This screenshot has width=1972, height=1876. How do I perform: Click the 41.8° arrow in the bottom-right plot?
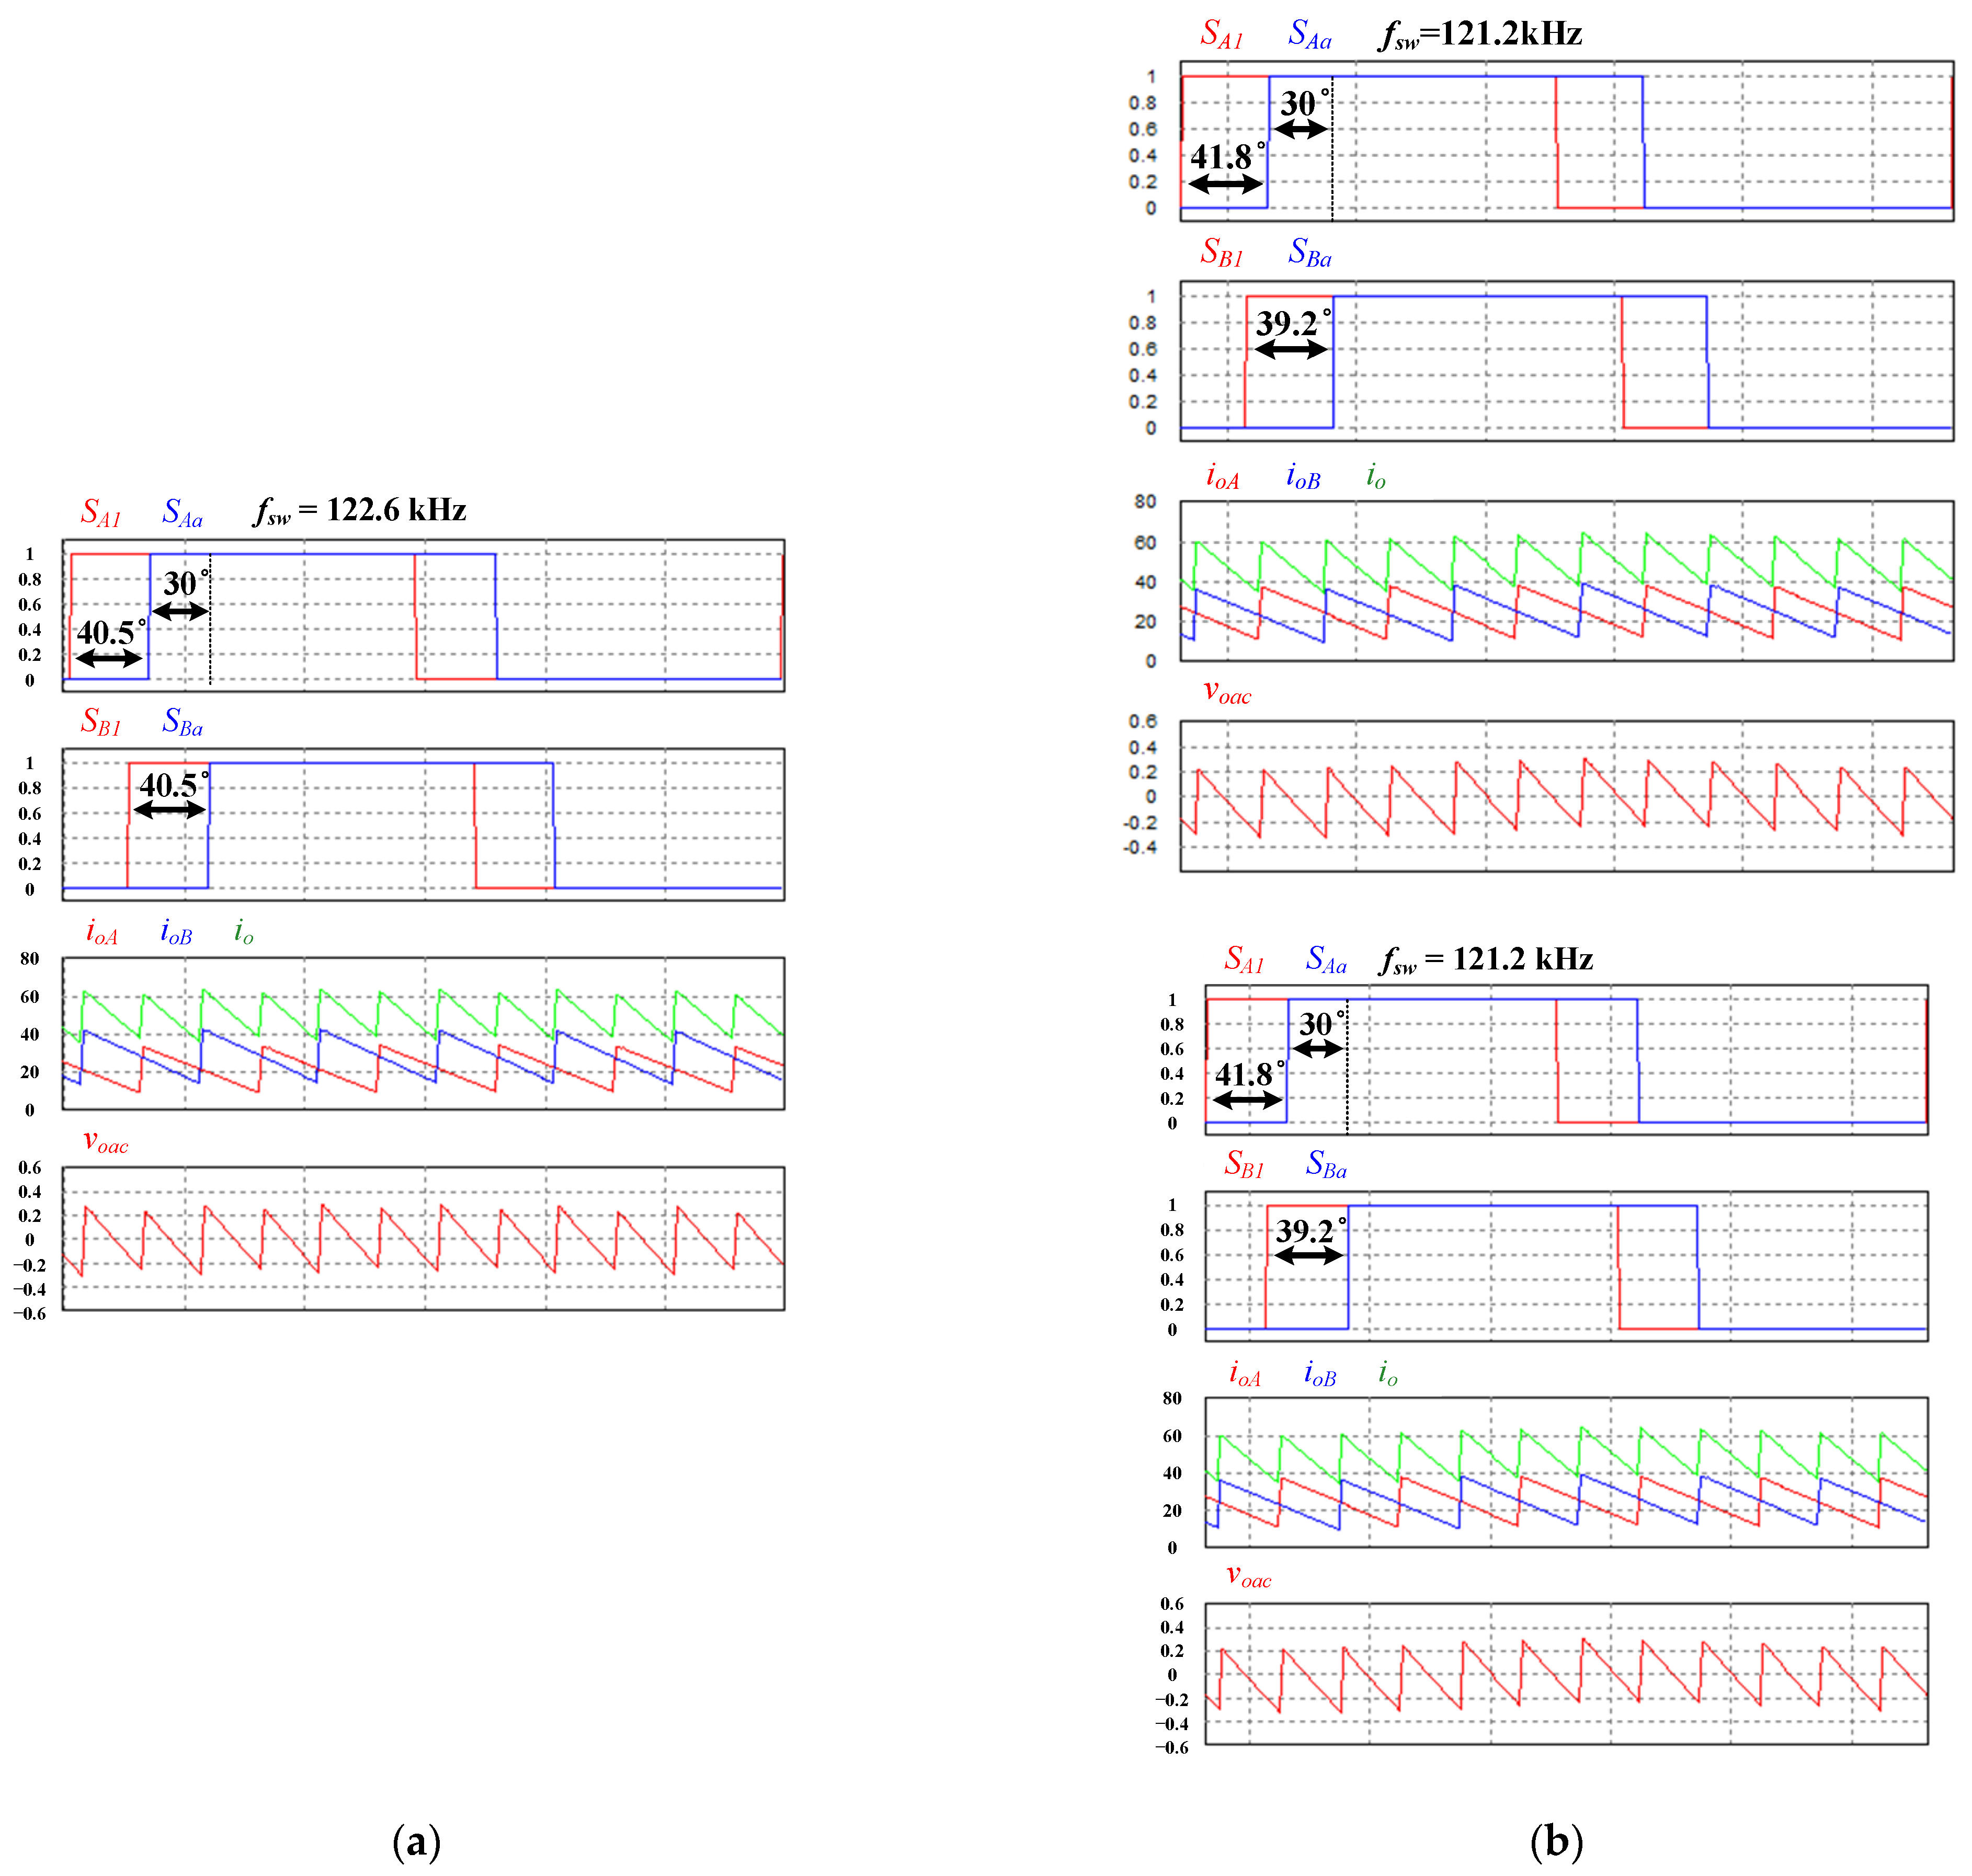[x=1247, y=1100]
